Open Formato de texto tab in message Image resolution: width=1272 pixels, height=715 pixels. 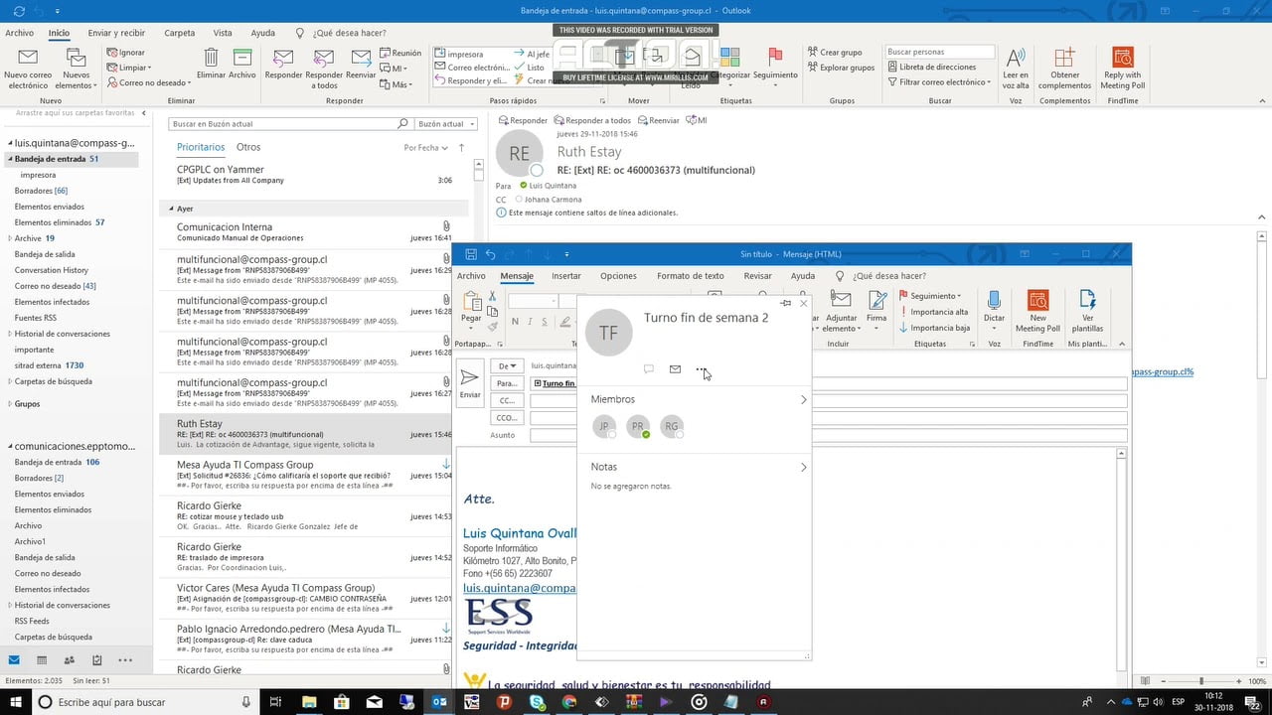click(x=691, y=276)
